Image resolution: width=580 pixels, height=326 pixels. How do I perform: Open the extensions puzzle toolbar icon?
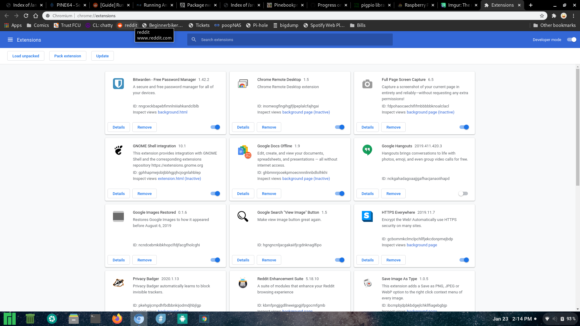[x=554, y=16]
